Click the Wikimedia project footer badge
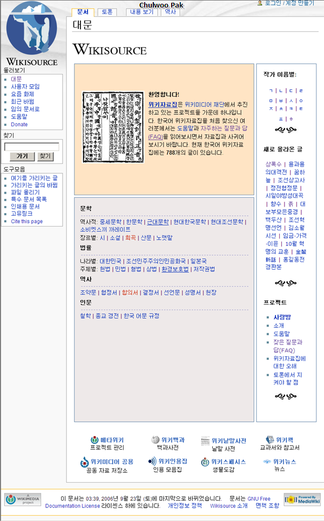The height and width of the screenshot is (521, 324). click(x=23, y=499)
